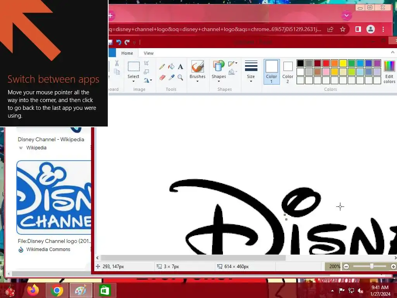Image resolution: width=397 pixels, height=298 pixels.
Task: Open Chrome side panel icon
Action: tap(358, 29)
